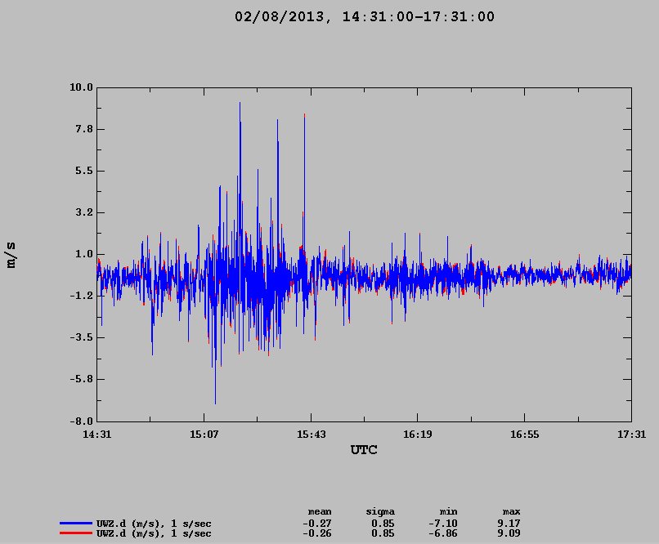Select the y-axis tick label '-8.0'
This screenshot has width=659, height=544.
81,421
